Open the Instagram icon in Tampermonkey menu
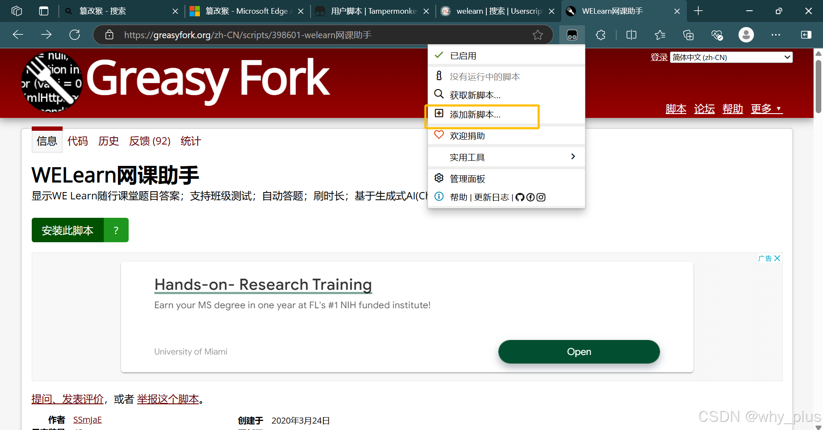 [541, 197]
